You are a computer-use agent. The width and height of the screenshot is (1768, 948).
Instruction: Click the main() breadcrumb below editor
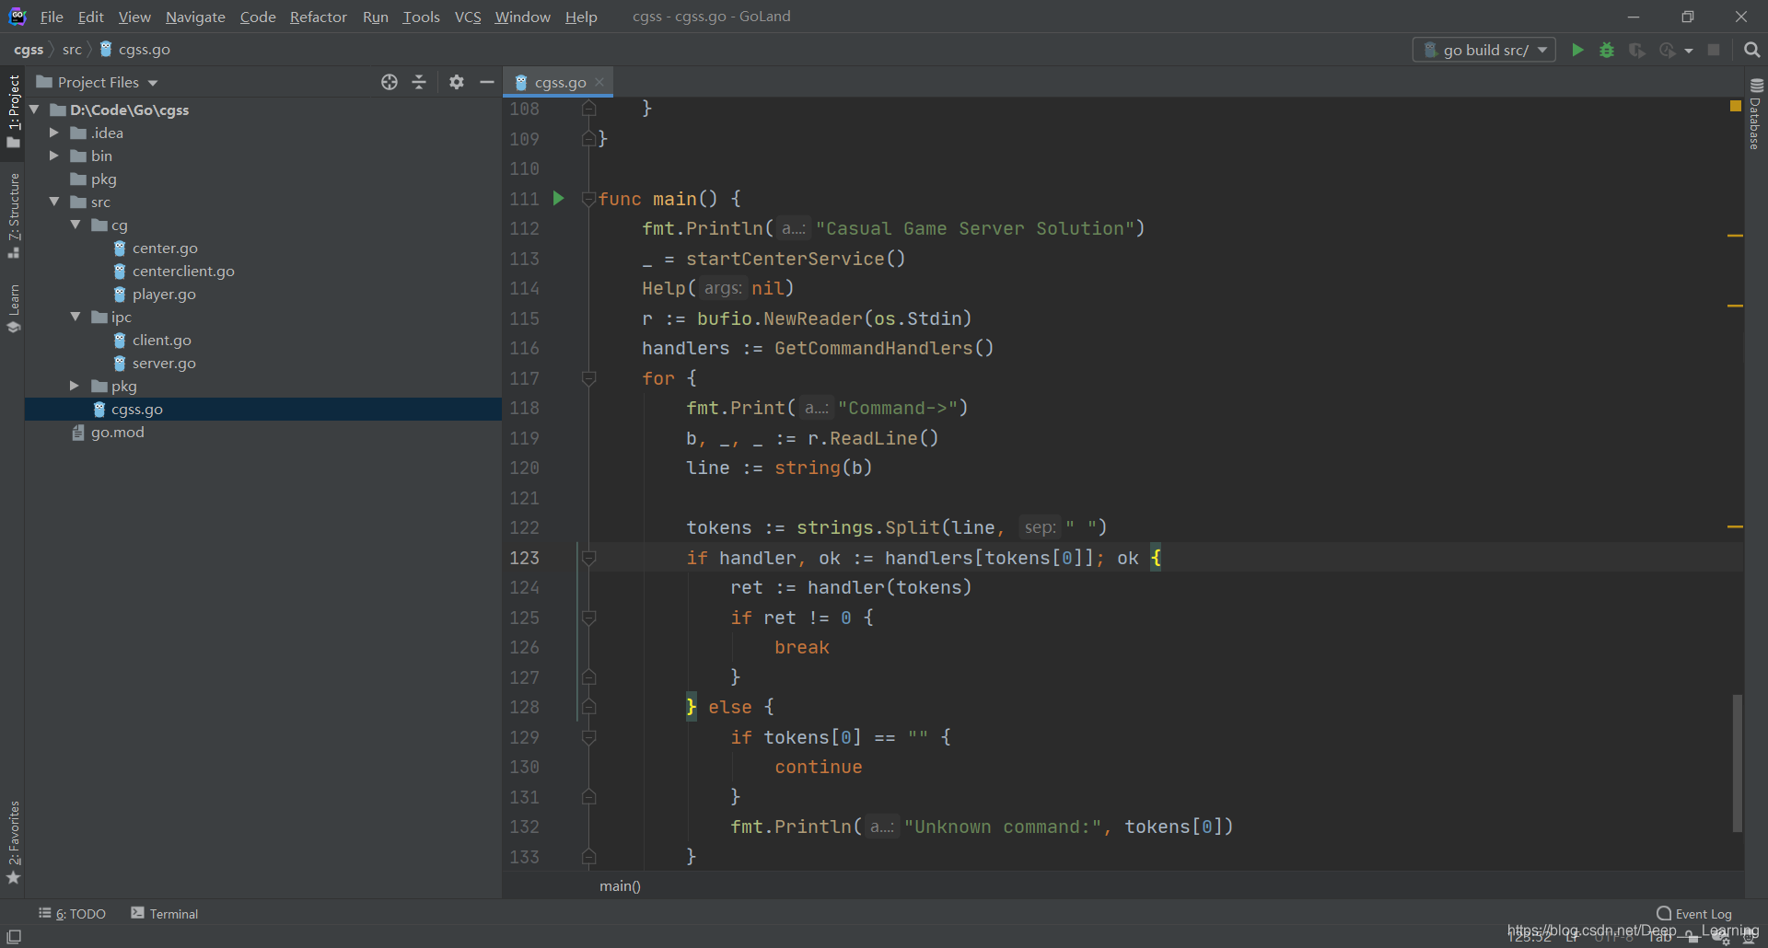pos(620,885)
